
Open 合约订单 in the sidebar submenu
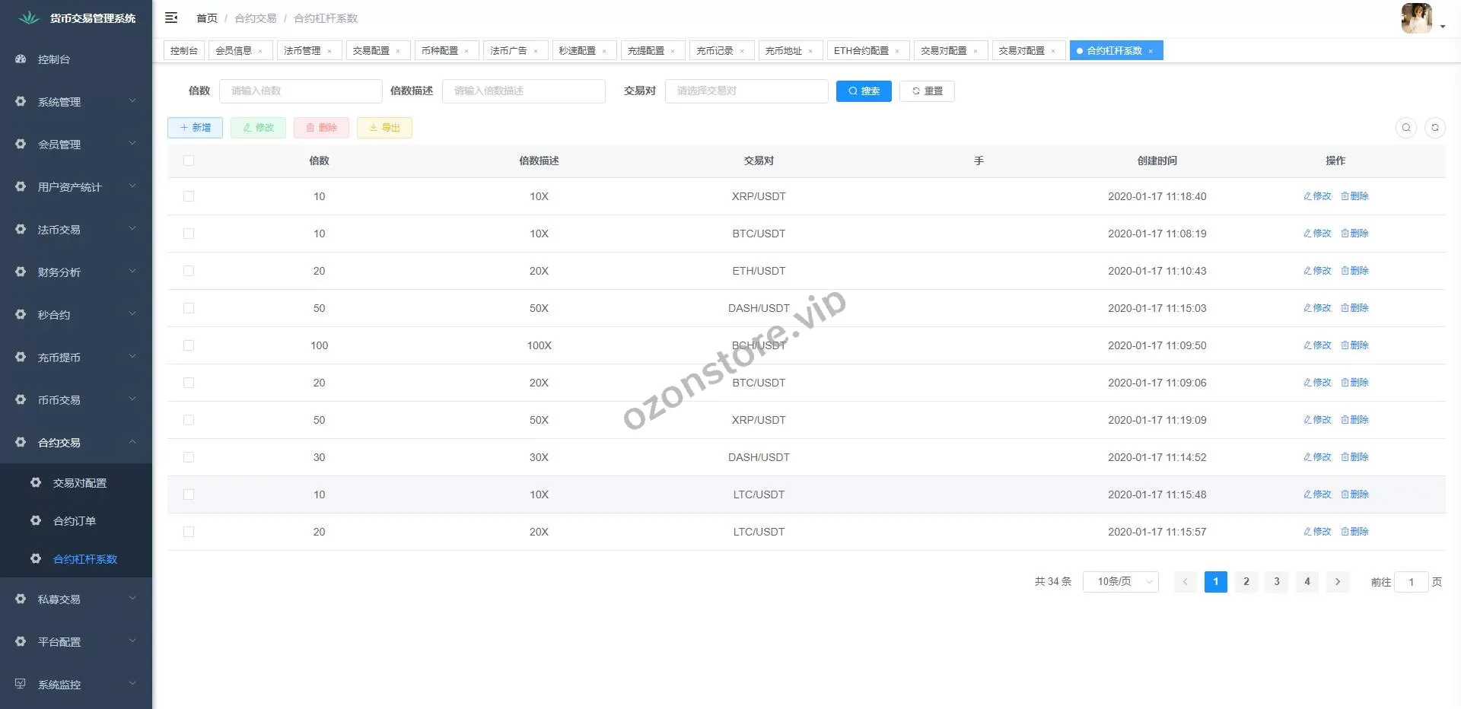75,521
